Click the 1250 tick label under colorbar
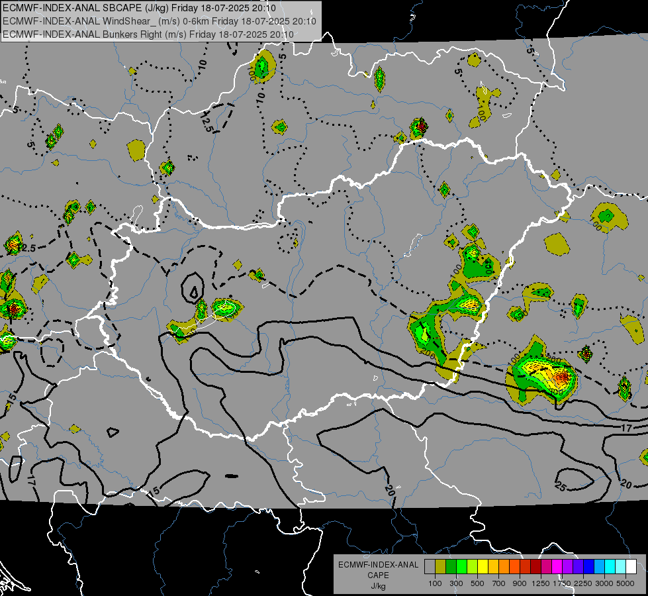 [x=541, y=583]
